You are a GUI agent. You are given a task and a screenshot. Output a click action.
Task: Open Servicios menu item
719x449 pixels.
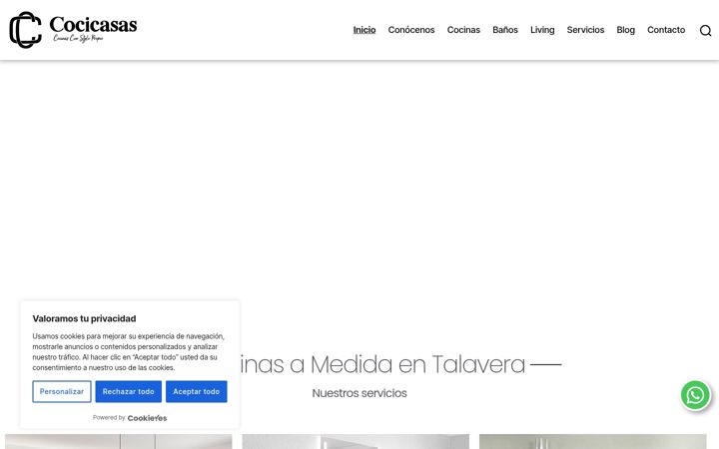point(585,30)
